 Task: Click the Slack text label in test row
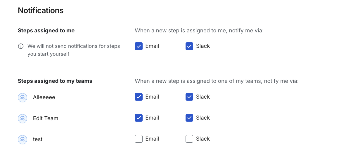pyautogui.click(x=203, y=139)
